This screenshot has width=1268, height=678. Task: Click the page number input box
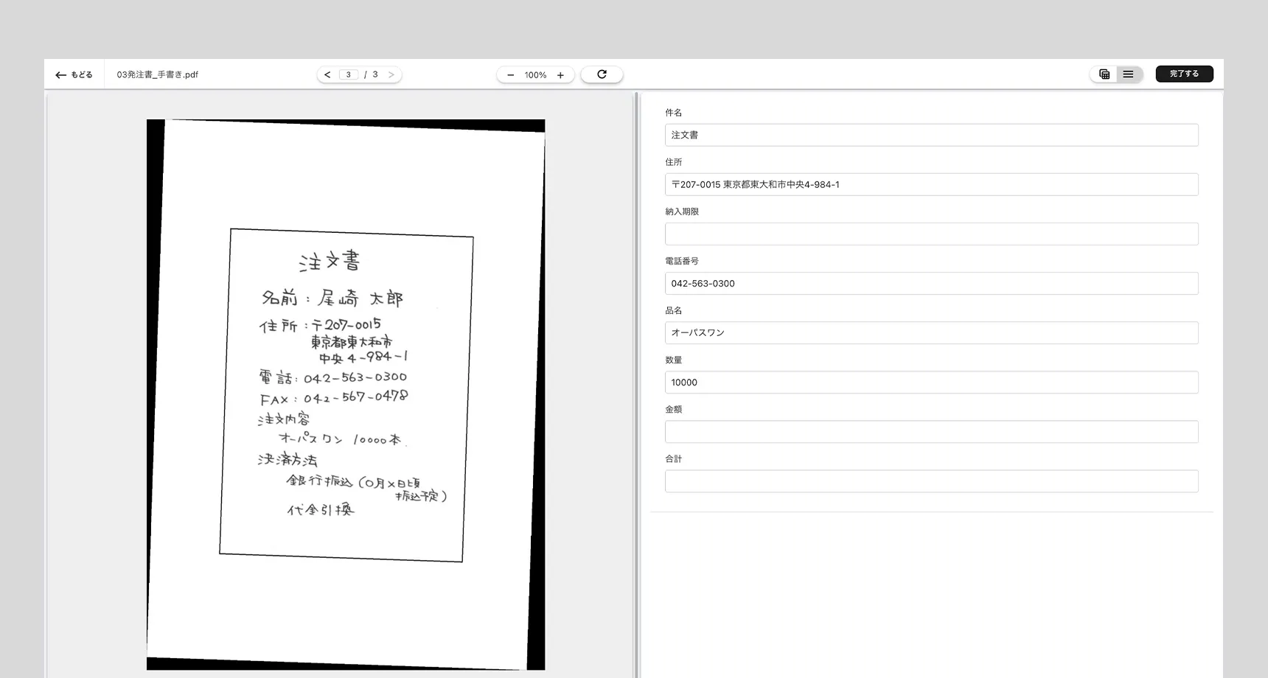[349, 74]
